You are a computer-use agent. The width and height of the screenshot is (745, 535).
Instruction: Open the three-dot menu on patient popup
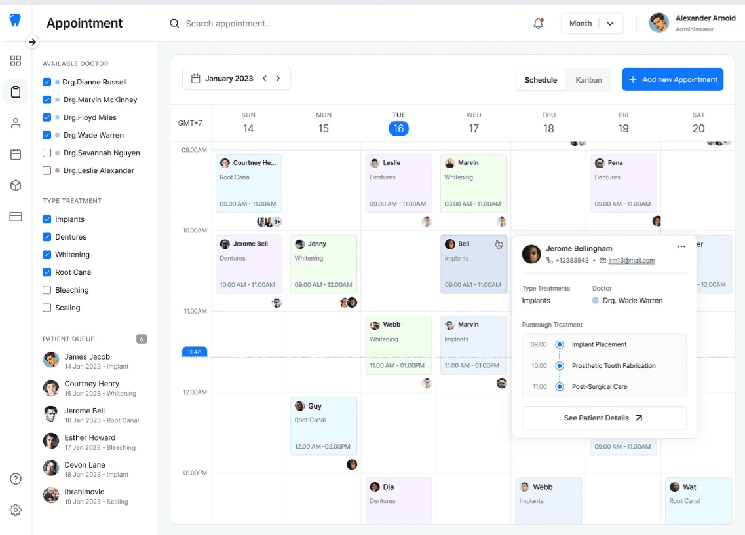click(x=681, y=246)
